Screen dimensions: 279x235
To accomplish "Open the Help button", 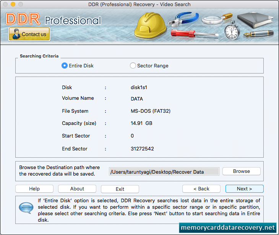I will [x=34, y=189].
